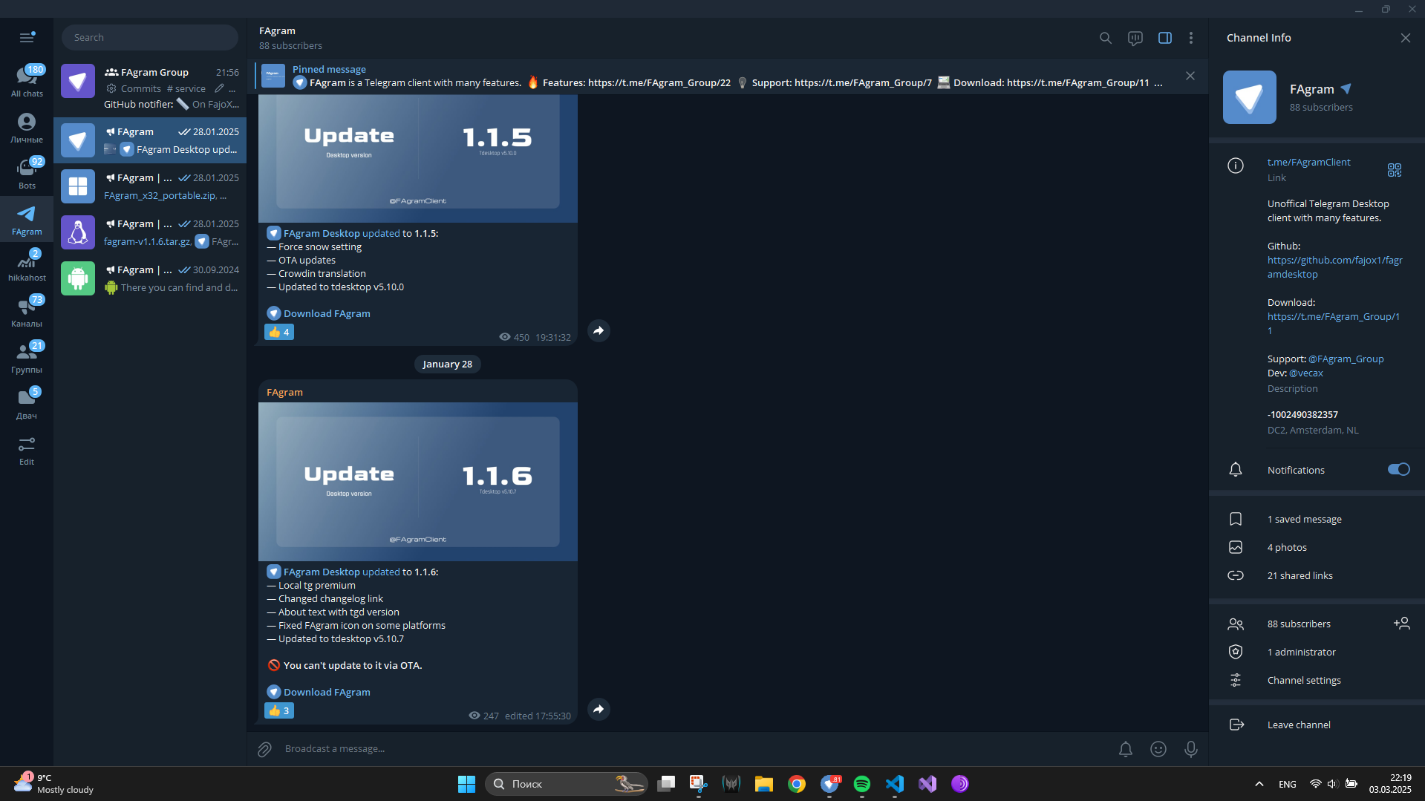Image resolution: width=1425 pixels, height=801 pixels.
Task: Toggle silent broadcast bell icon
Action: tap(1126, 749)
